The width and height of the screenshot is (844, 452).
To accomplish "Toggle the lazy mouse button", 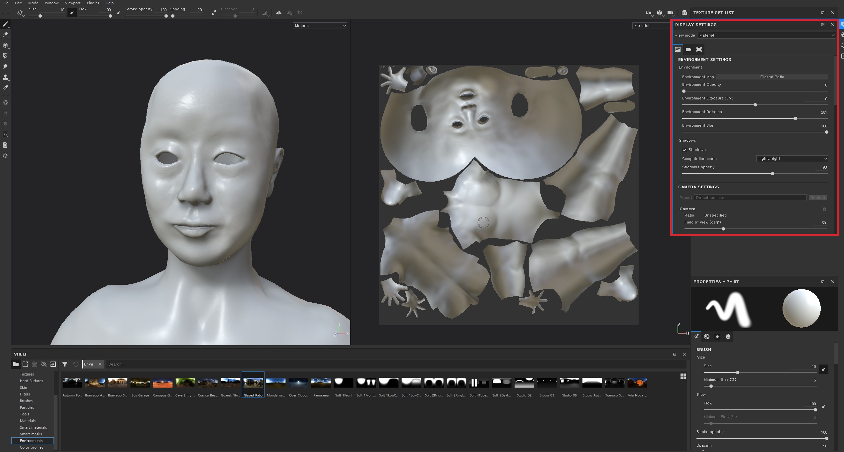I will [214, 13].
